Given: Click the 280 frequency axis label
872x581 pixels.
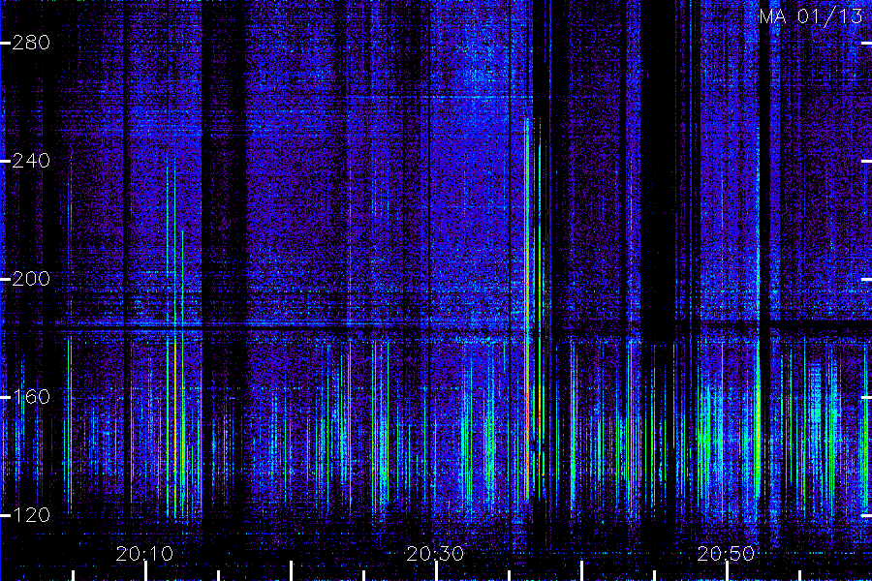Looking at the screenshot, I should [x=31, y=43].
